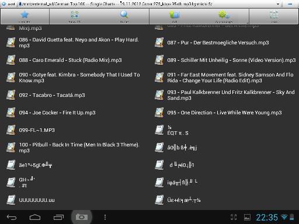299x224 pixels.
Task: Click document icon of the EQT π . S file
Action: [x=159, y=130]
